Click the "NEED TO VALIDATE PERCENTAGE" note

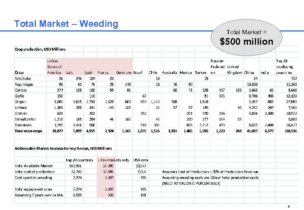pos(191,183)
